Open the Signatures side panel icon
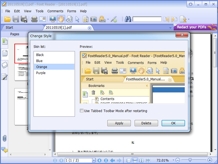The height and width of the screenshot is (164, 218). pos(5,77)
